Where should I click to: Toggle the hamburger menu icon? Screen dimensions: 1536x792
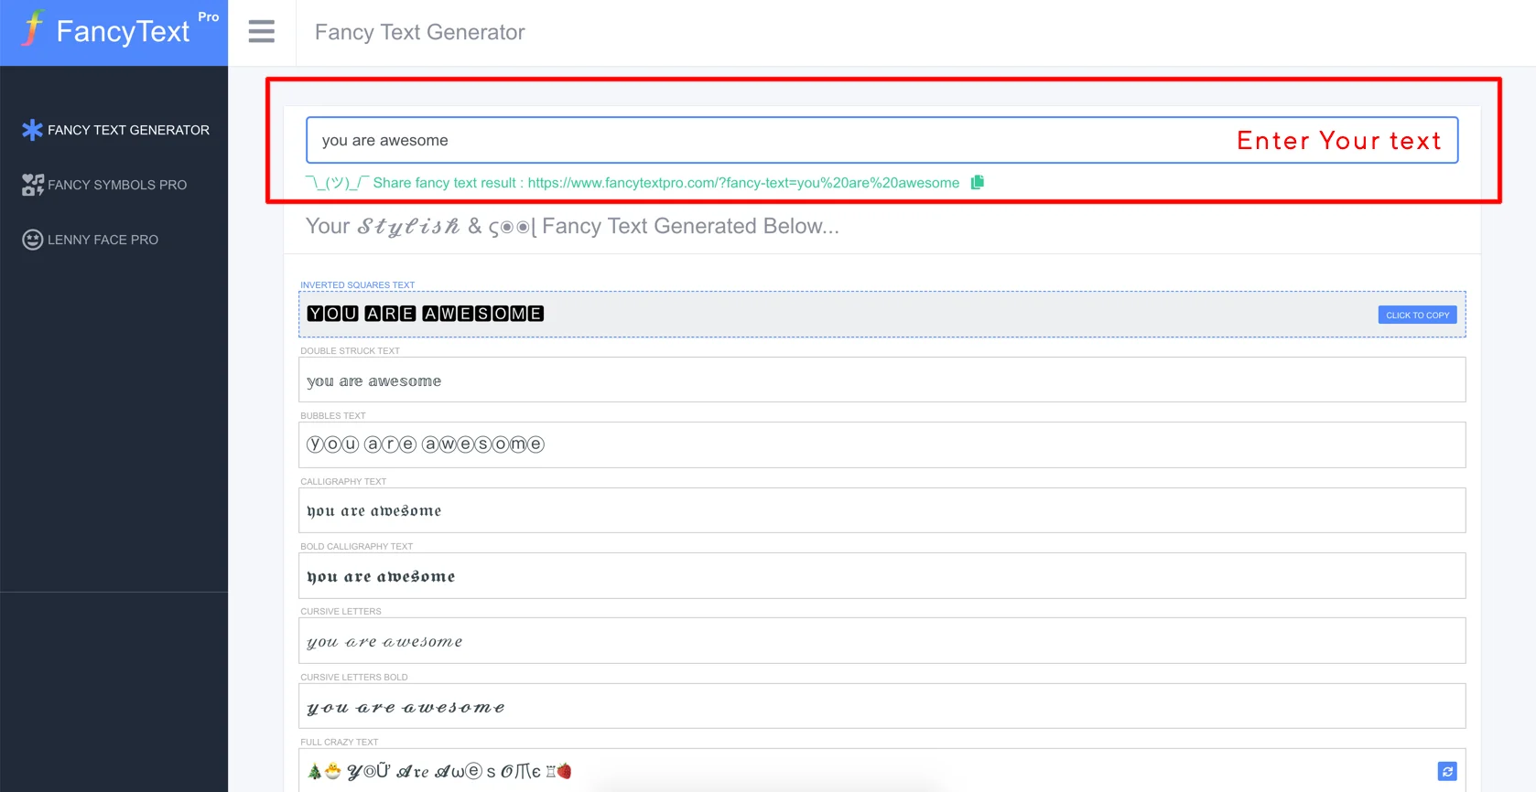pyautogui.click(x=262, y=32)
